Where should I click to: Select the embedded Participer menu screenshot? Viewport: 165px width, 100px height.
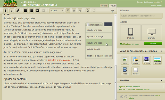[x=99, y=41]
